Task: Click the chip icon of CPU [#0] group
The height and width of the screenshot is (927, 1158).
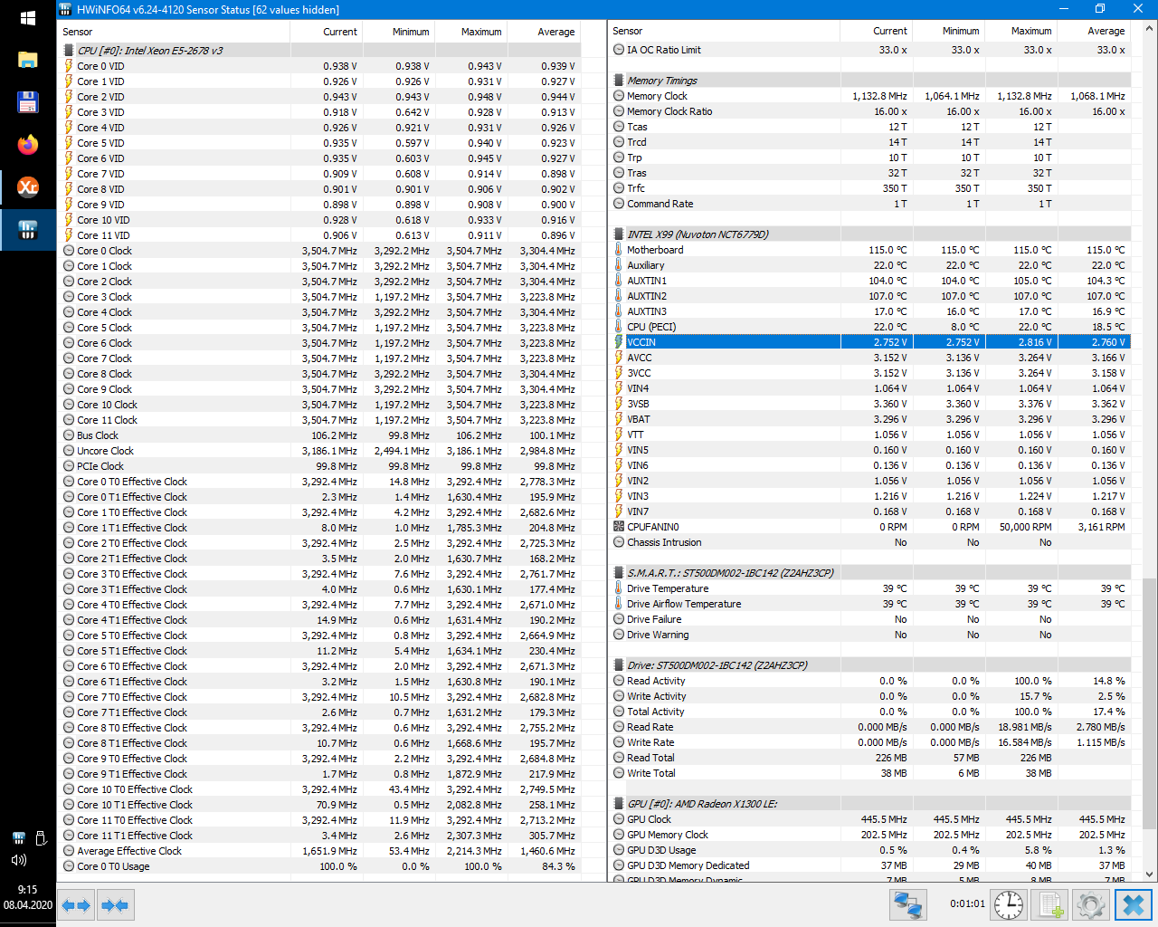Action: (69, 51)
